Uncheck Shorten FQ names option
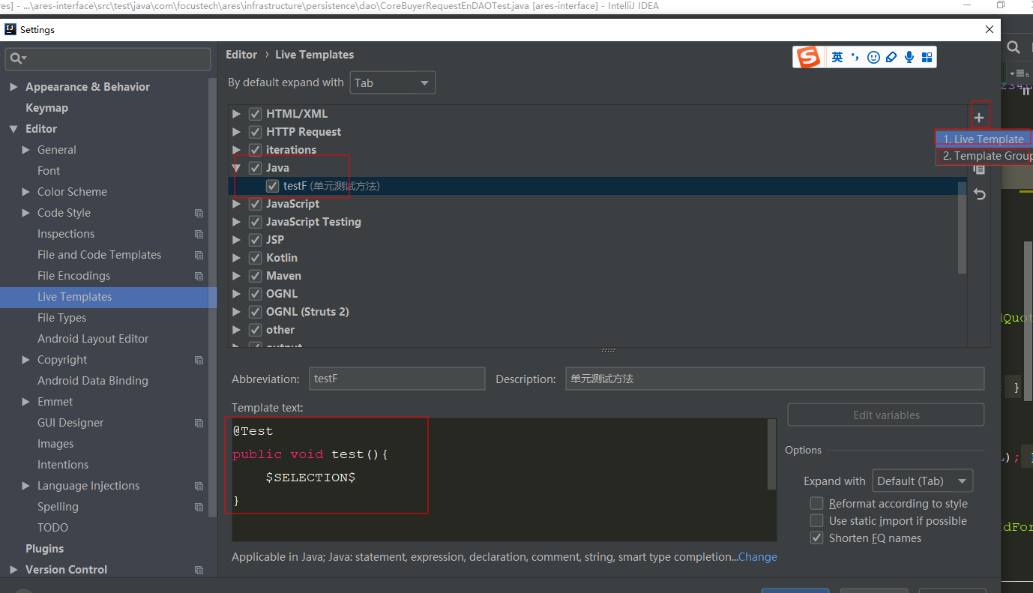 [x=817, y=538]
